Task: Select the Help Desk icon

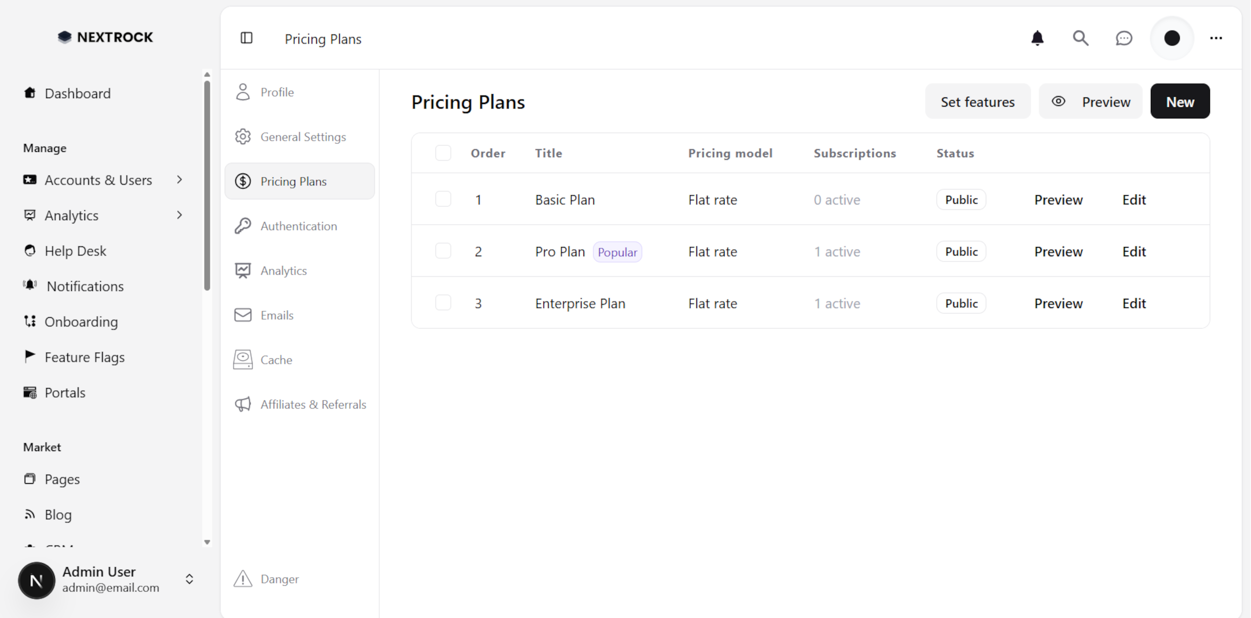Action: coord(29,250)
